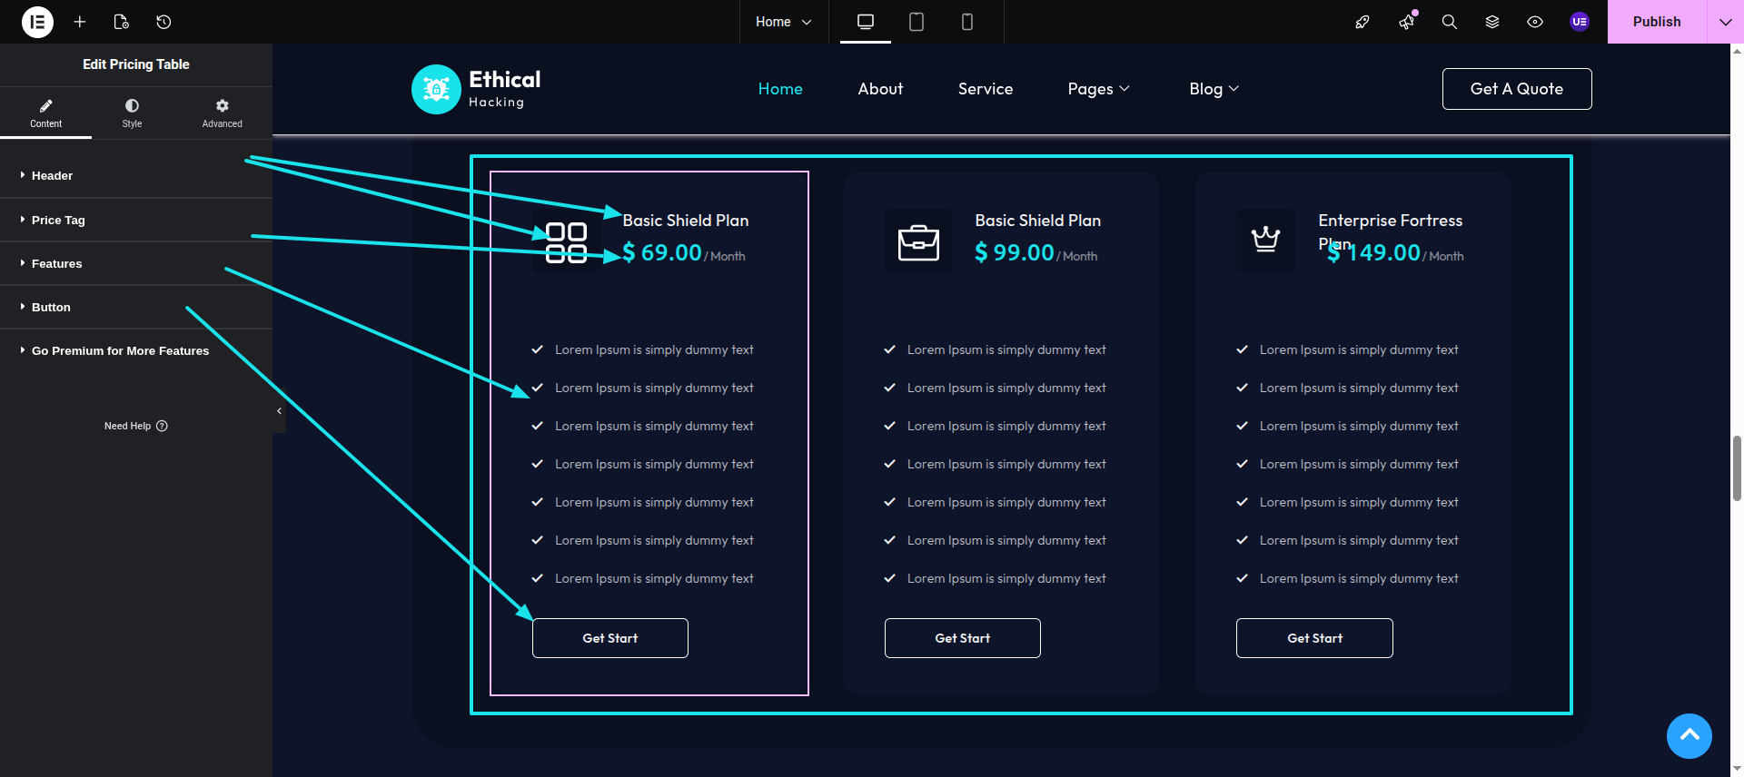Add new element with plus icon
Screen dimensions: 1744x777
click(x=80, y=22)
